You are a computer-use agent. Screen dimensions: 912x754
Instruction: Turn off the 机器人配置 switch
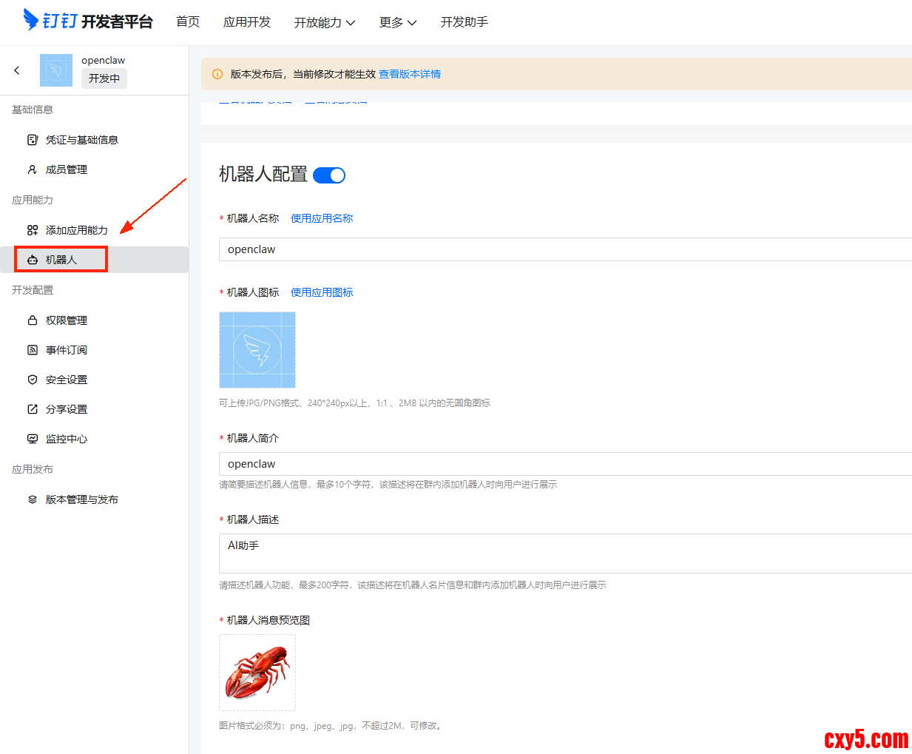[329, 175]
